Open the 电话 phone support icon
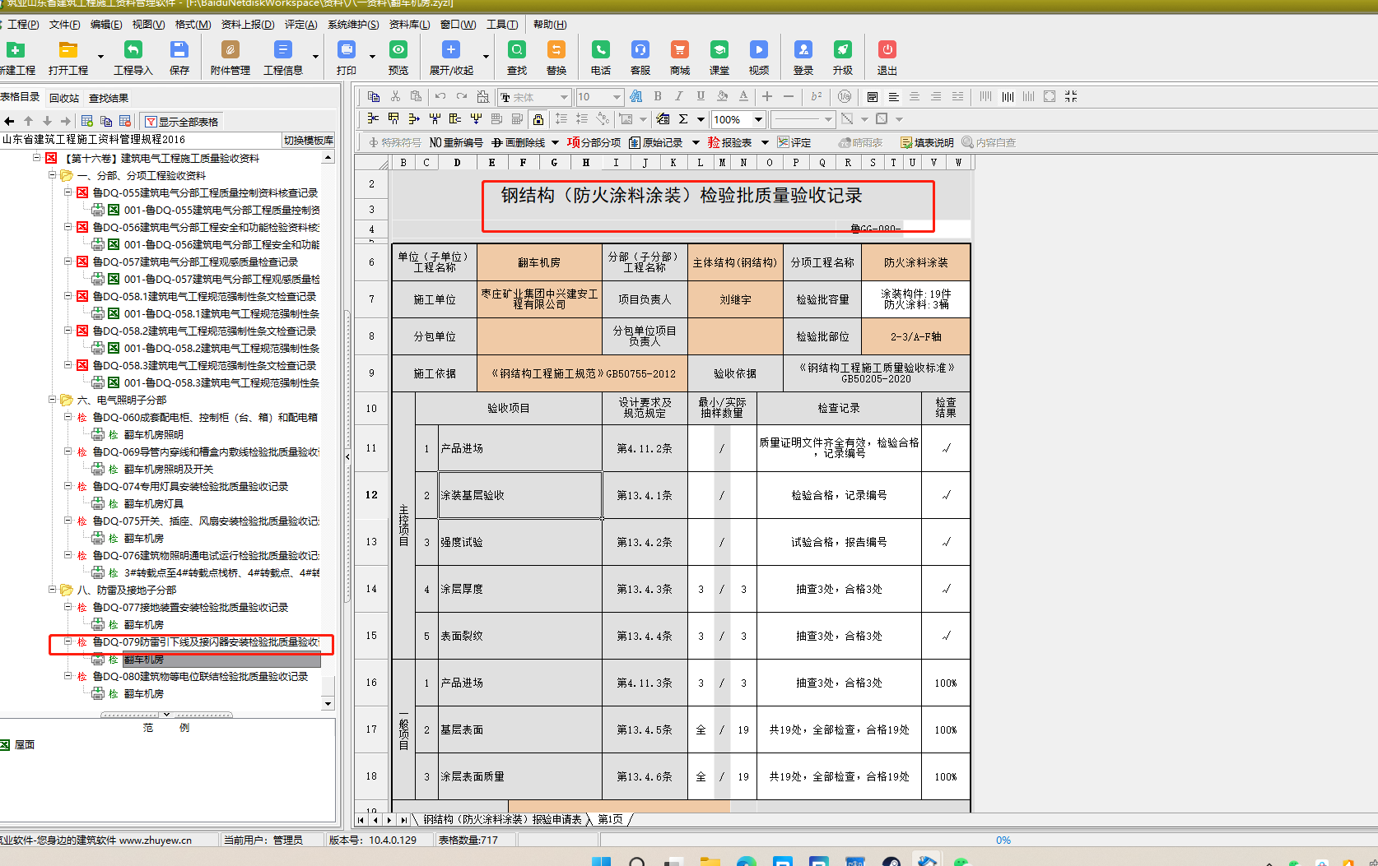This screenshot has height=866, width=1378. (601, 50)
